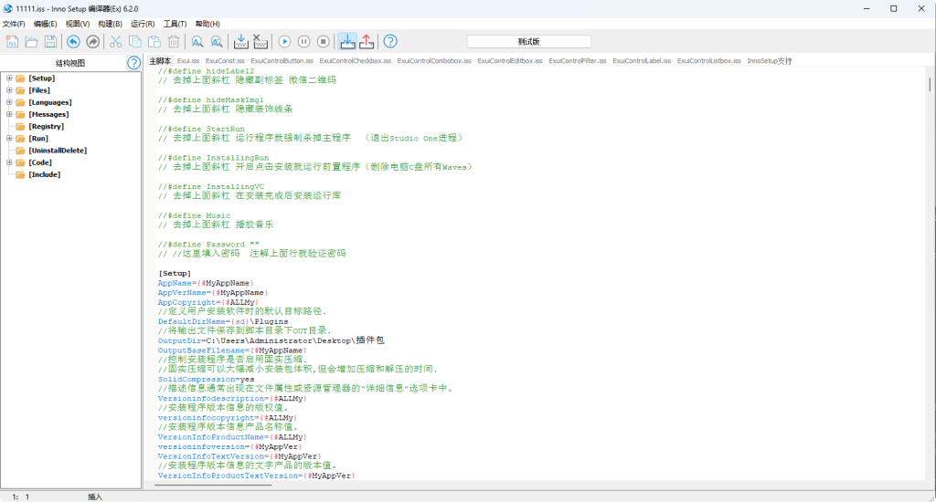Open the find text tool
This screenshot has width=936, height=502.
(197, 42)
